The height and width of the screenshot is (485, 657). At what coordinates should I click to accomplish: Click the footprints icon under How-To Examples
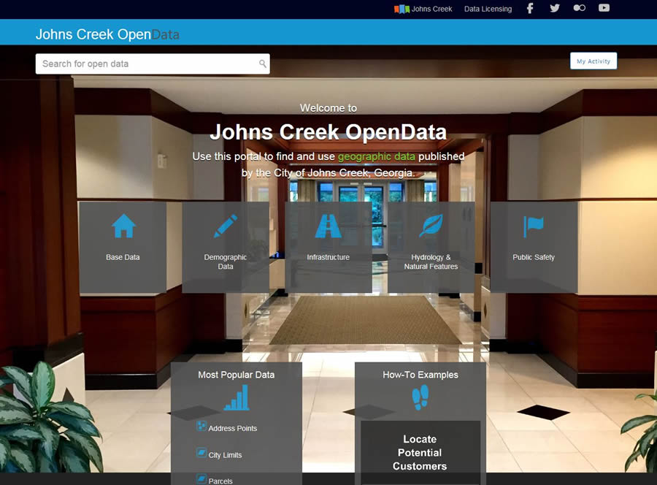tap(420, 398)
